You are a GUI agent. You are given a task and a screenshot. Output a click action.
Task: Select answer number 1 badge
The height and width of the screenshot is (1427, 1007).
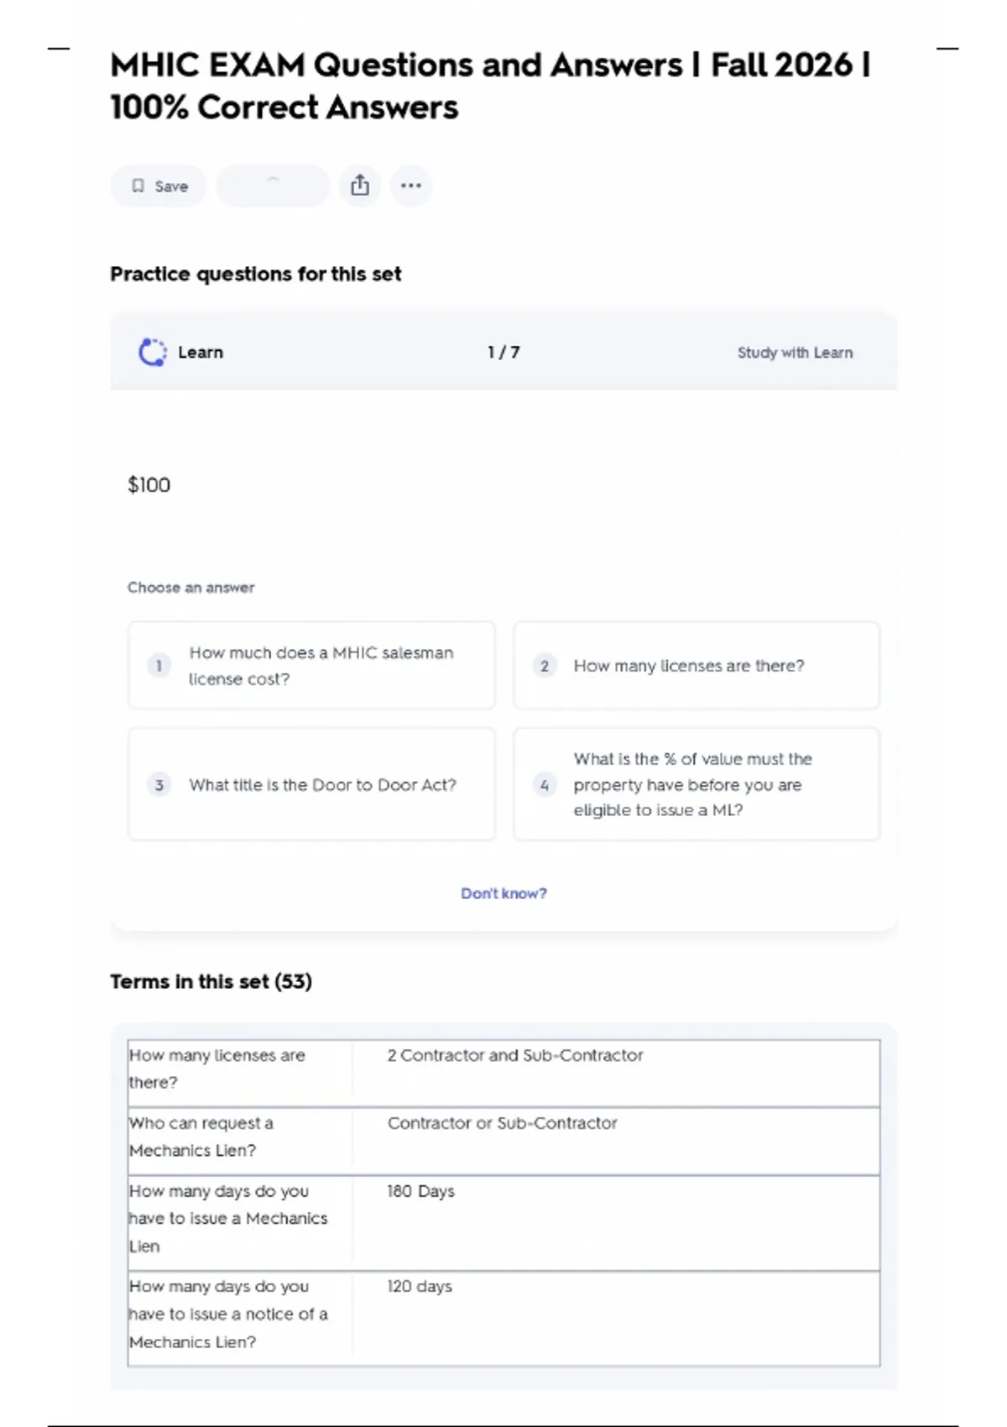point(159,666)
